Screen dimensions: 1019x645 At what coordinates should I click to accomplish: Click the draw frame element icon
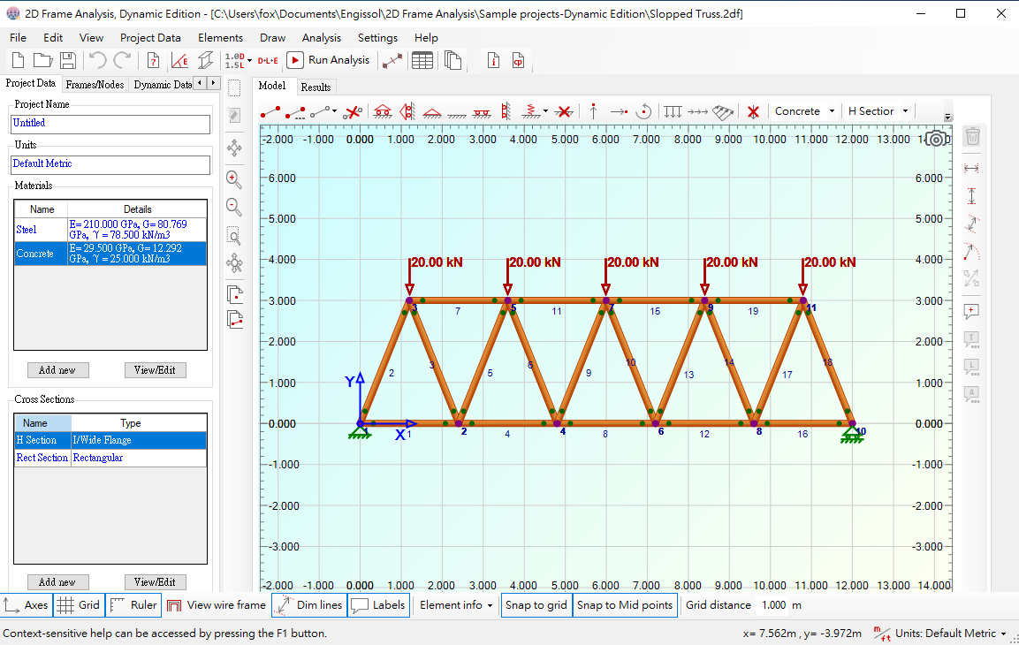pos(270,112)
